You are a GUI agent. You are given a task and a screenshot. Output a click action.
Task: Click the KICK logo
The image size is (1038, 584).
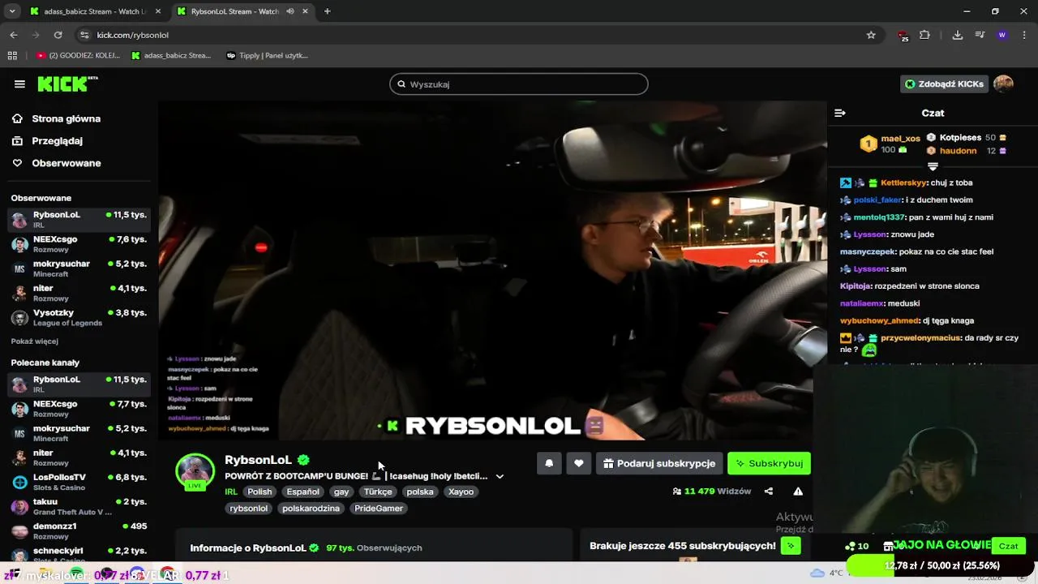(x=67, y=84)
